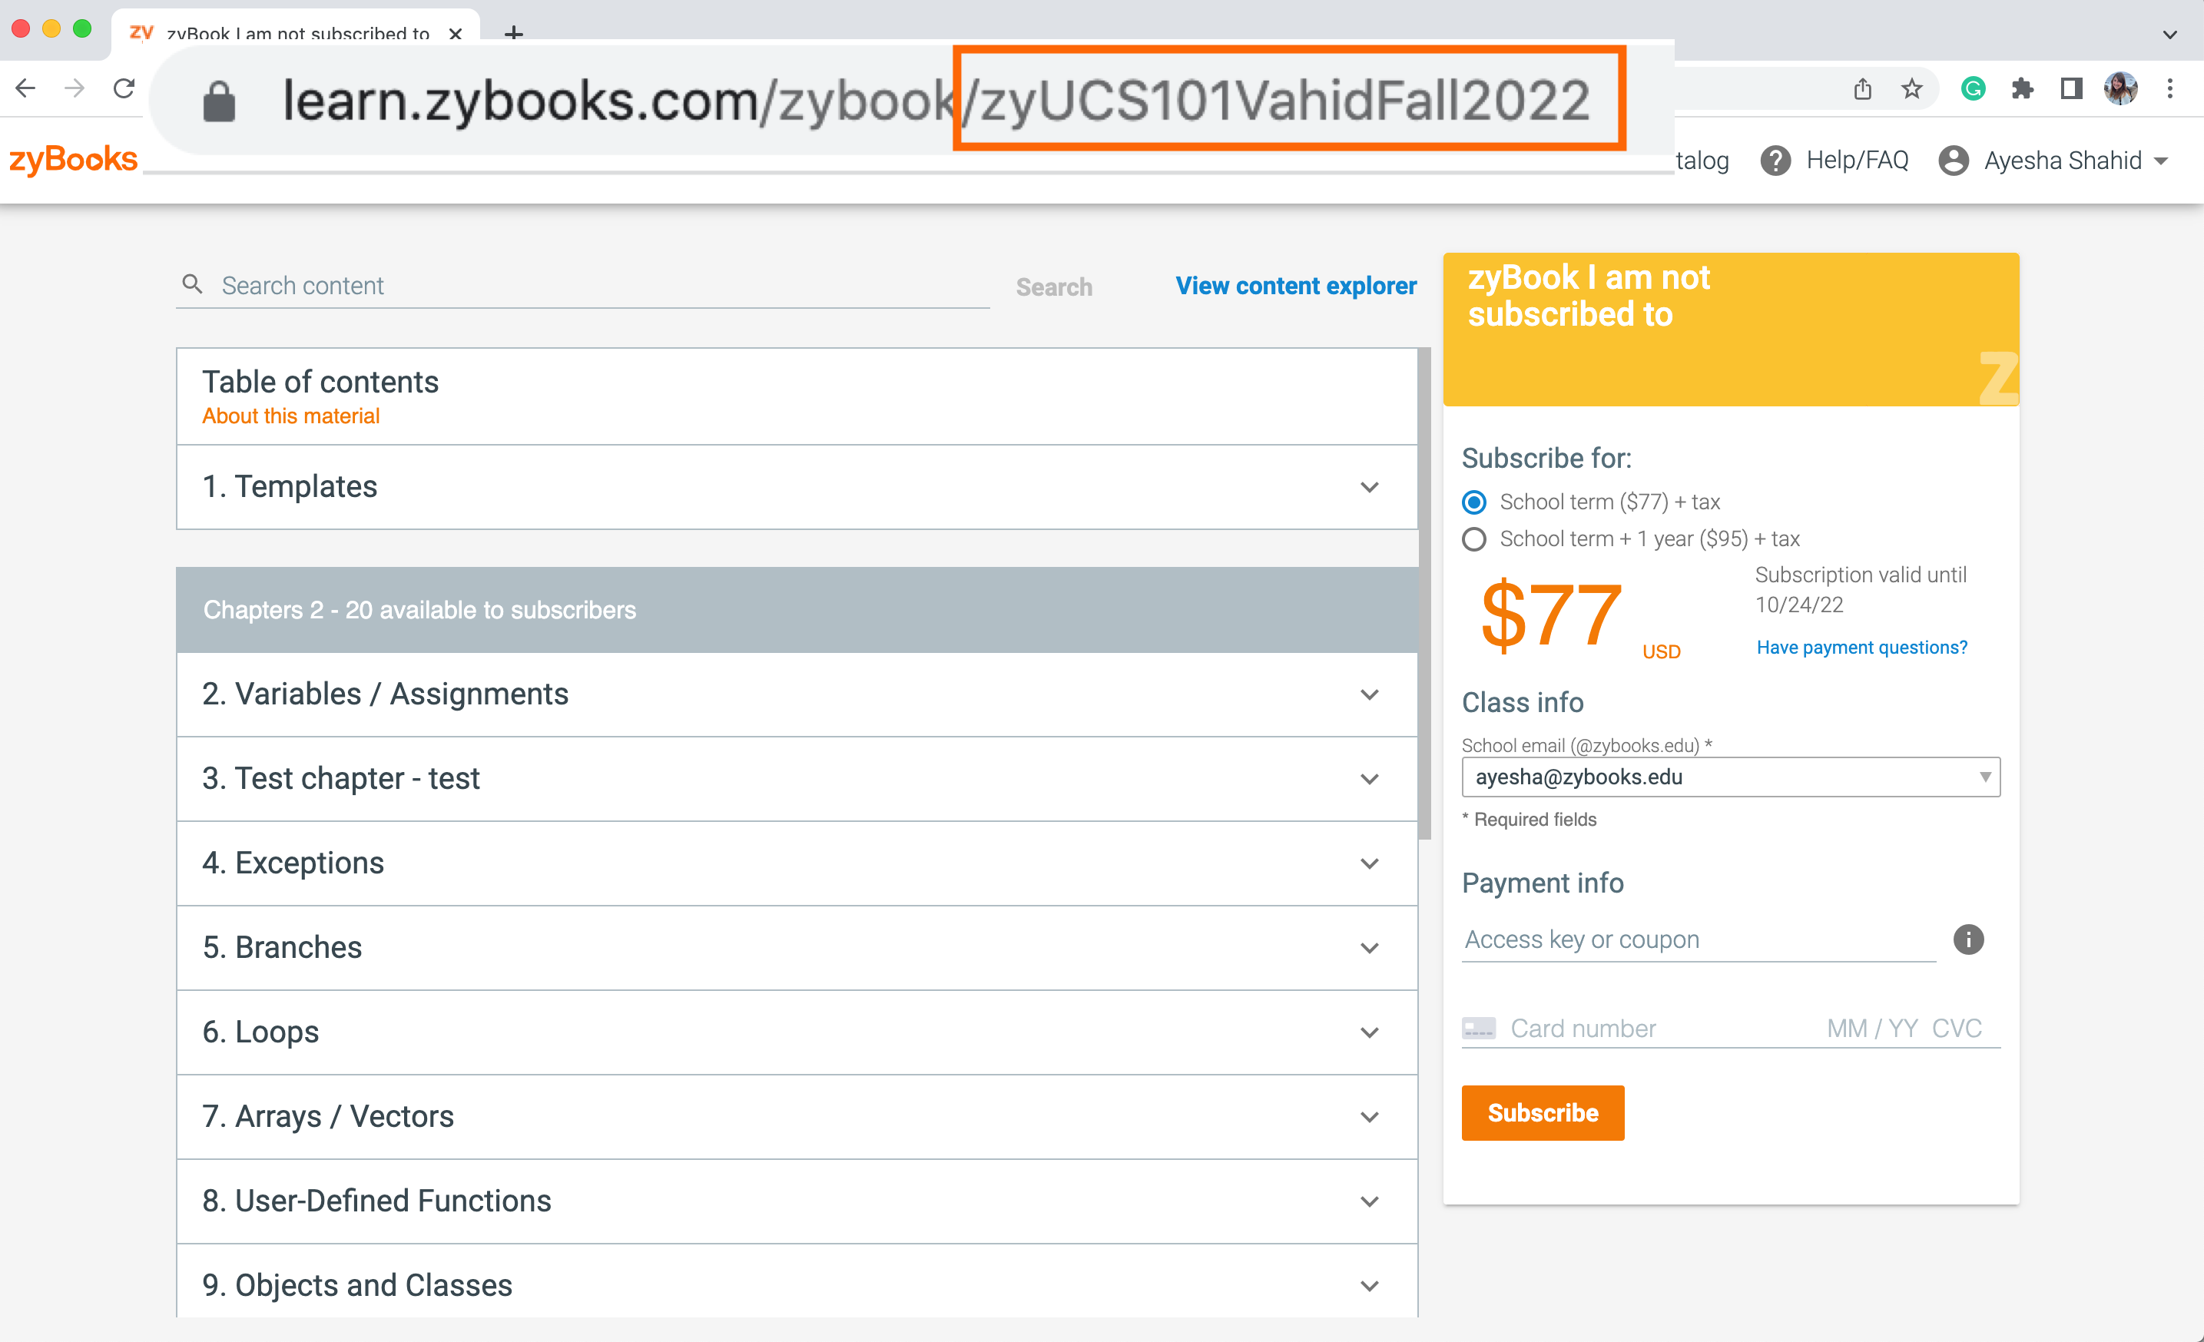Screen dimensions: 2204x1342
Task: Click the share page icon
Action: point(1862,88)
